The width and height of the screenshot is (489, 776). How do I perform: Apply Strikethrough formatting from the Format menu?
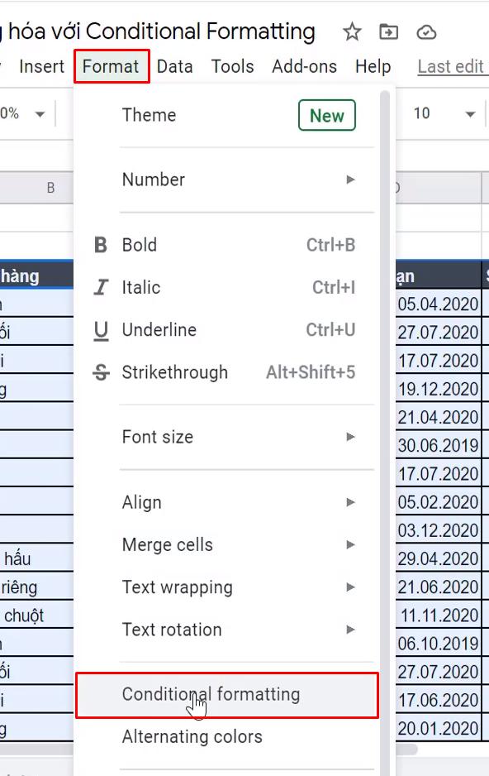pyautogui.click(x=176, y=372)
